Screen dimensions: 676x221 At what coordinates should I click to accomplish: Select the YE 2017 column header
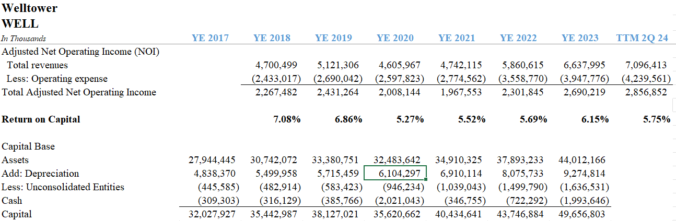[210, 38]
